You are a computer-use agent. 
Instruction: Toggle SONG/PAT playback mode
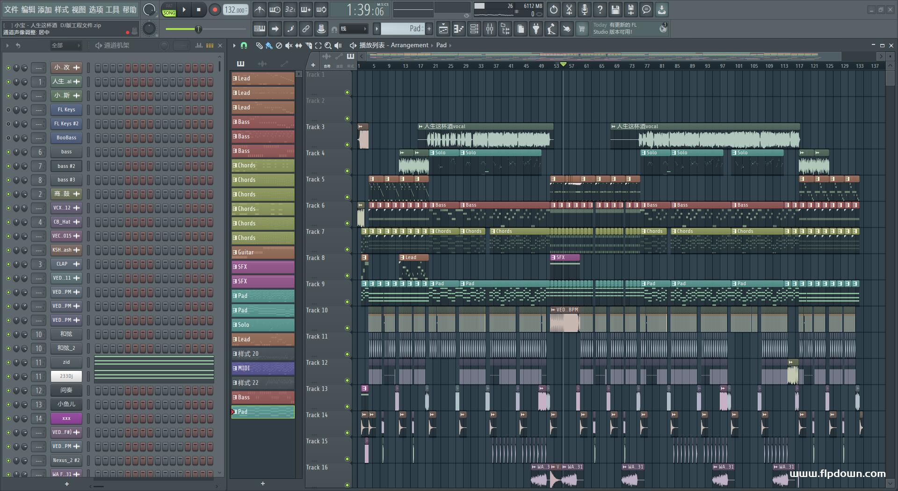coord(169,10)
